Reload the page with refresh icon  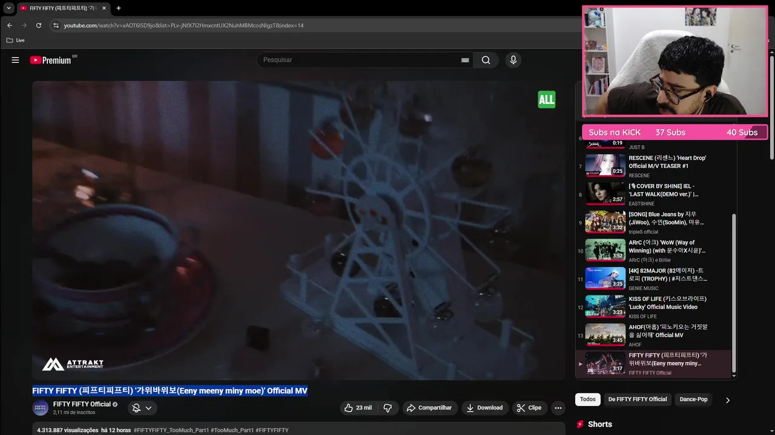39,25
